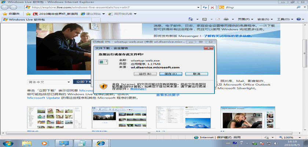This screenshot has height=147, width=308.
Task: Click 取消 button in download dialog
Action: pos(197,74)
